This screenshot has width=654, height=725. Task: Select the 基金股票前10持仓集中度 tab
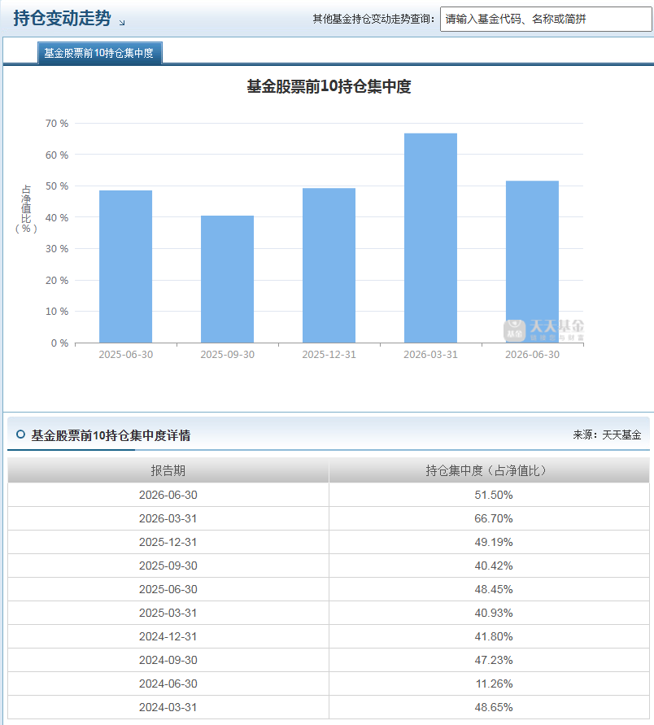[99, 53]
